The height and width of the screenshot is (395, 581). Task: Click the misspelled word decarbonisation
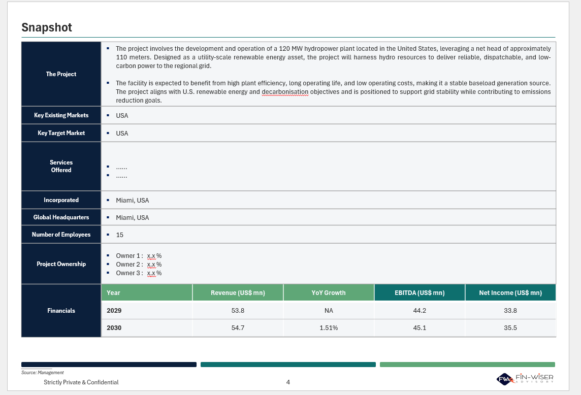coord(285,92)
